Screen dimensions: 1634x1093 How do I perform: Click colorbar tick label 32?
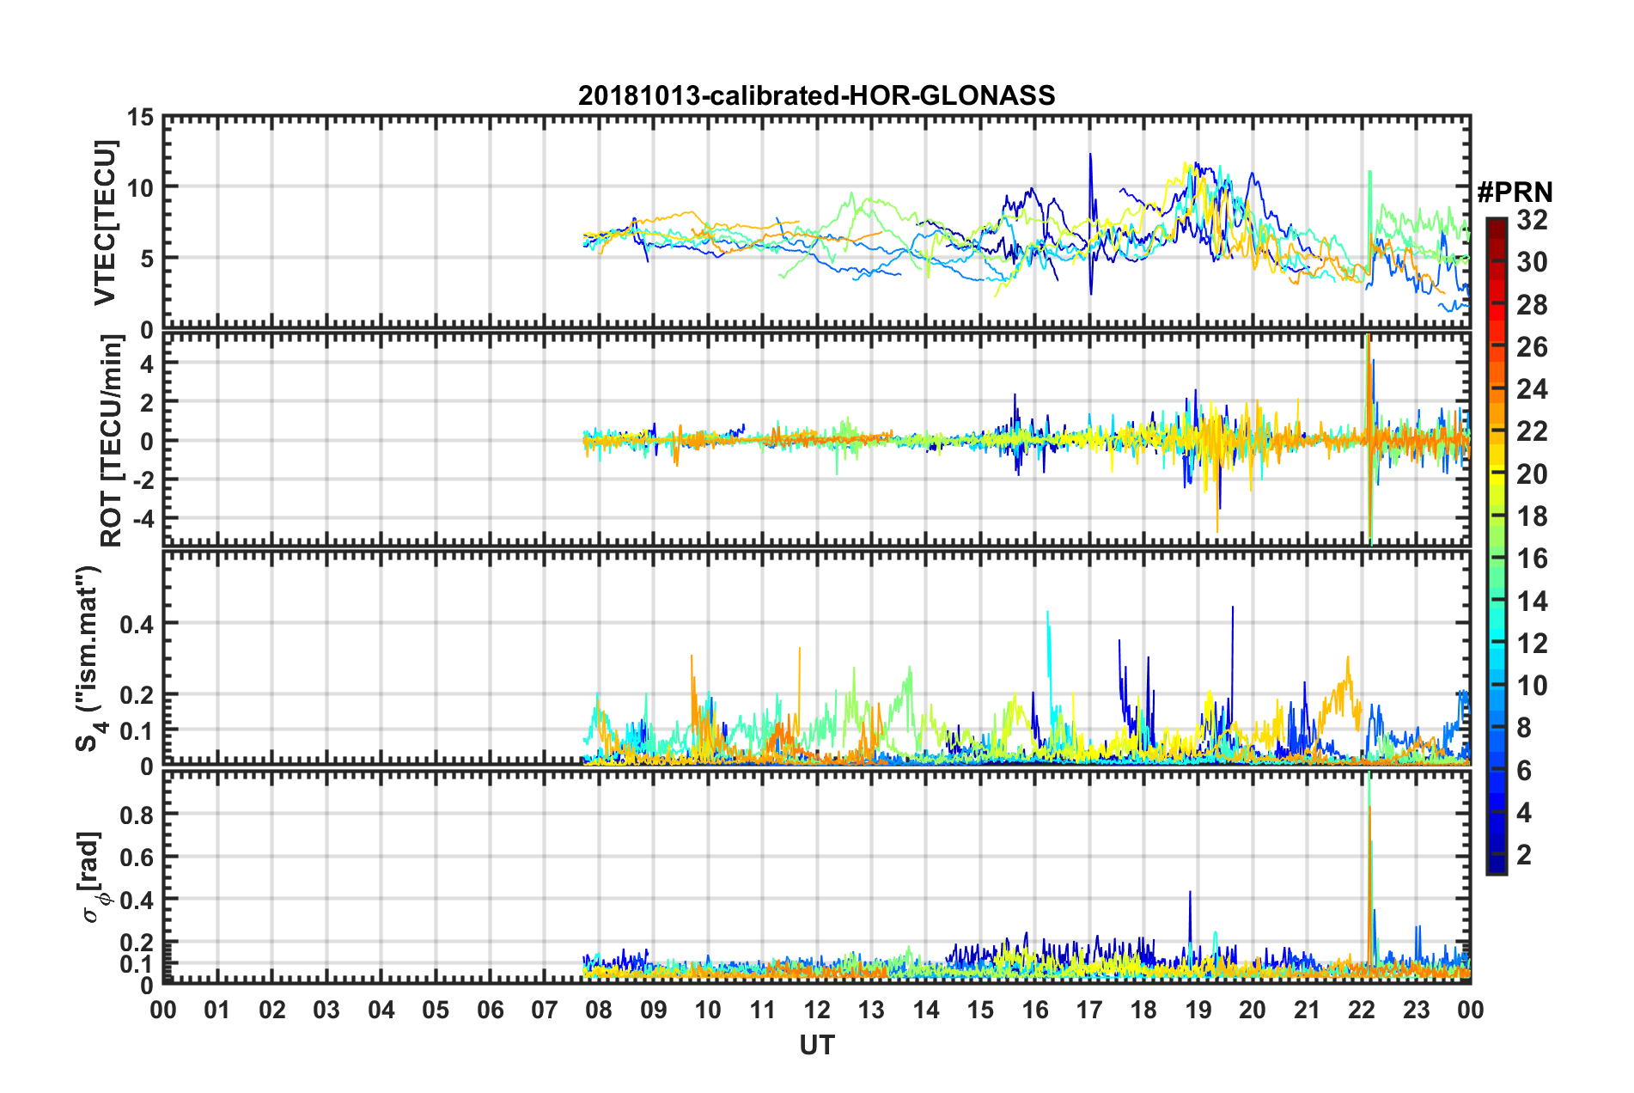coord(1532,220)
